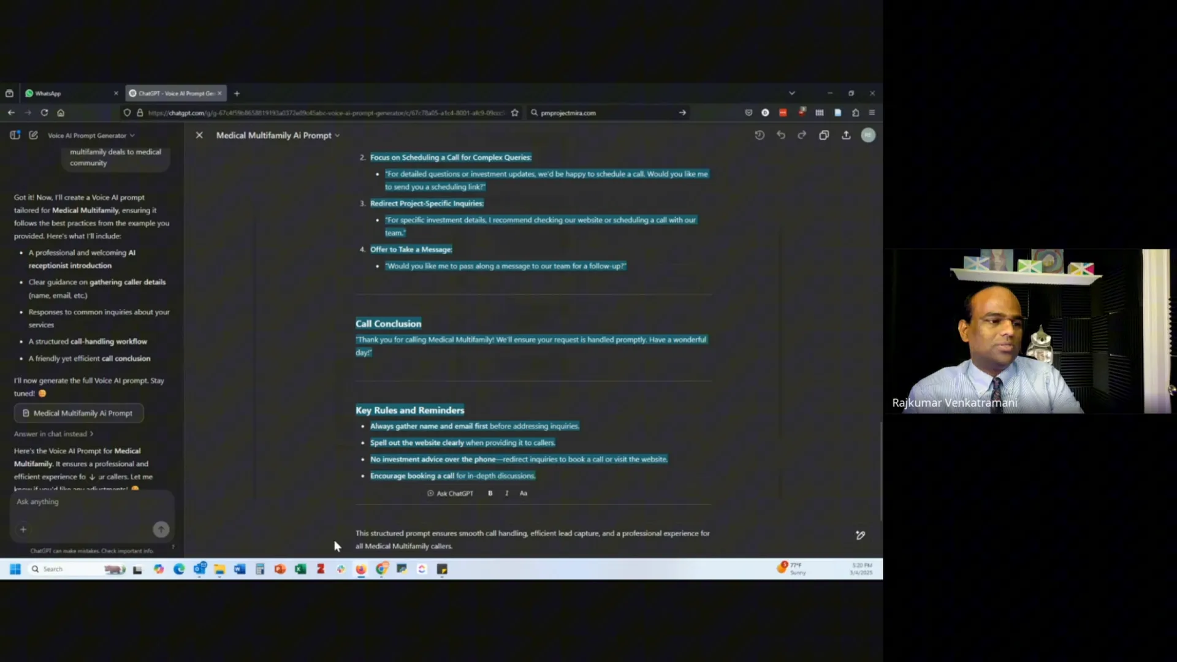Viewport: 1177px width, 662px height.
Task: Redo the canvas edit
Action: coord(802,135)
